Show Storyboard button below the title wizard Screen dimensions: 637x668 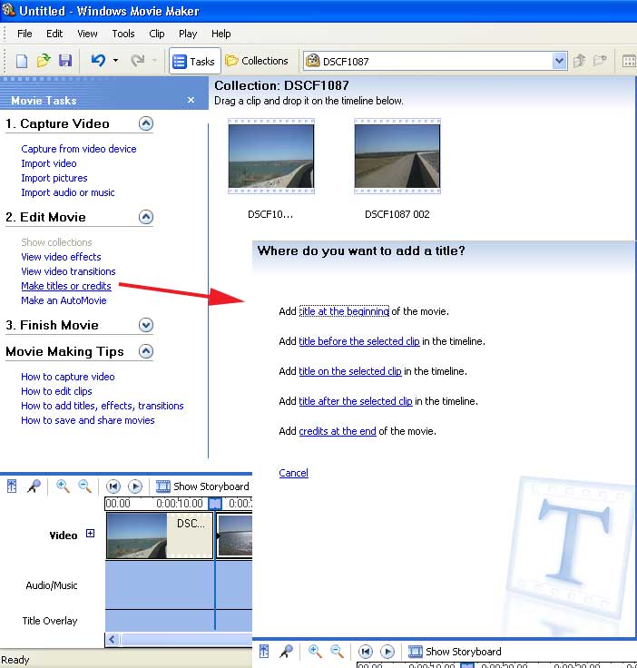(x=455, y=652)
